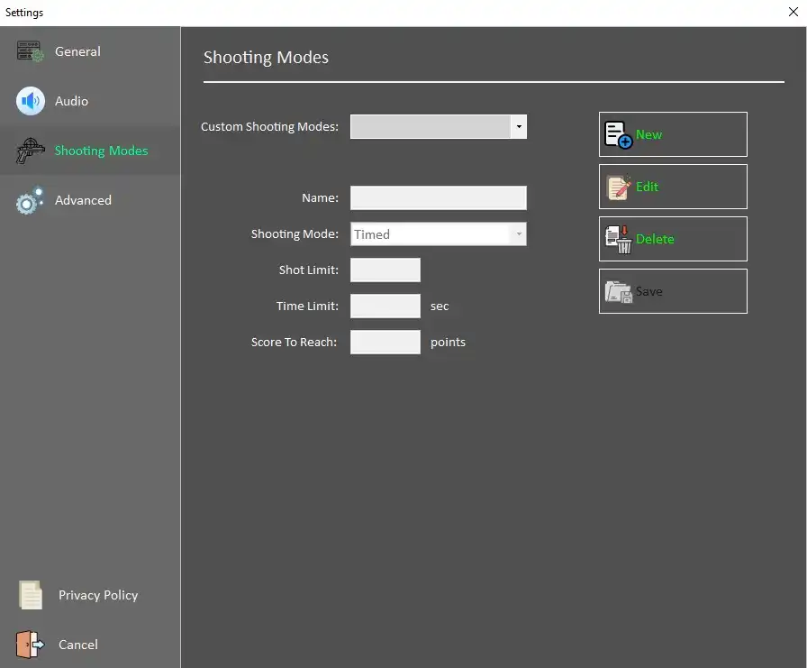Viewport: 807px width, 668px height.
Task: Open the Shooting Mode Timed combo box
Action: 438,234
